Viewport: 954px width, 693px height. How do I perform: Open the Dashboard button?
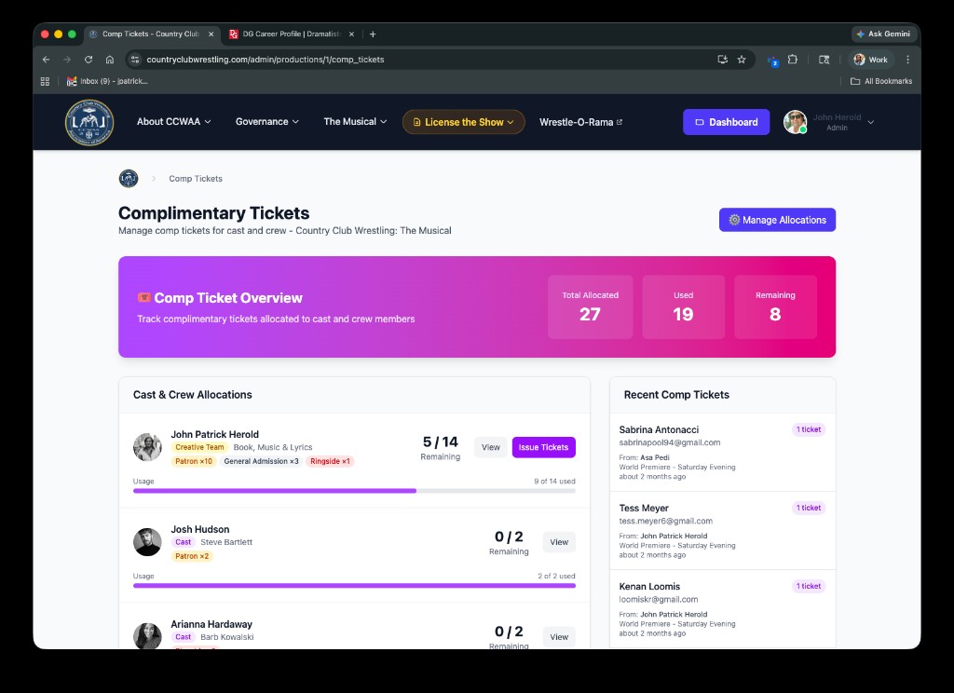pyautogui.click(x=726, y=122)
